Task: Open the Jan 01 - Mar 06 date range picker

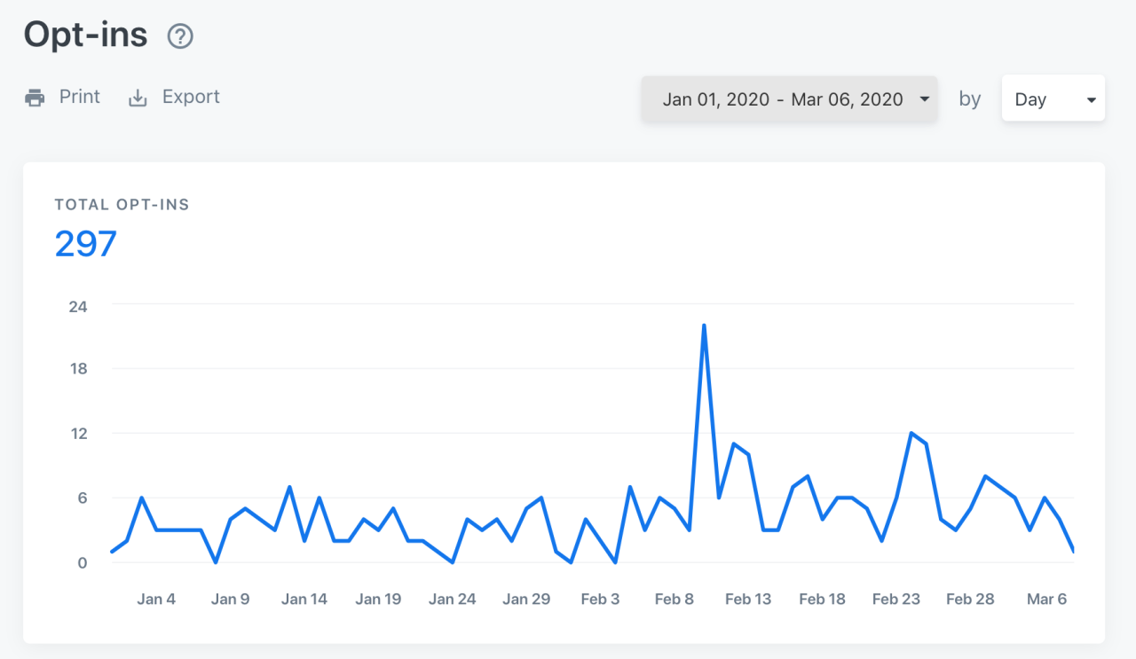Action: pos(782,99)
